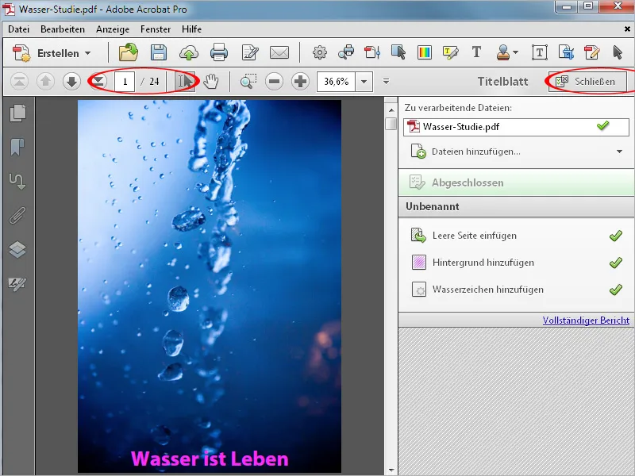This screenshot has height=476, width=635.
Task: Click the curved arrow navigation panel icon
Action: point(17,181)
